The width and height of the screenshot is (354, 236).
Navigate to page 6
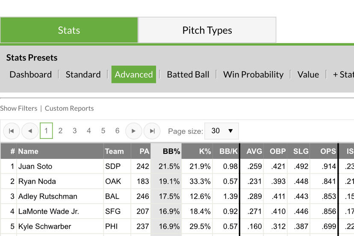coord(117,131)
